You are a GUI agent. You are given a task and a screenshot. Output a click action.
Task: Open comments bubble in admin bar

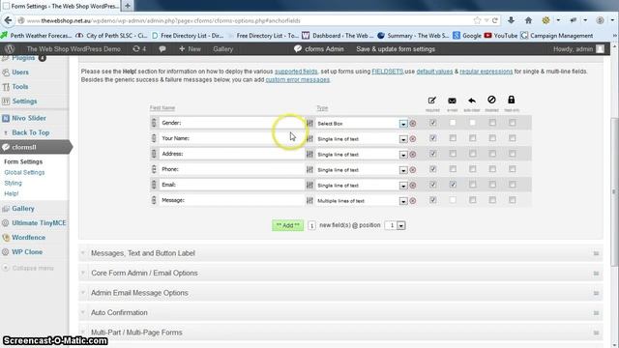coord(162,49)
